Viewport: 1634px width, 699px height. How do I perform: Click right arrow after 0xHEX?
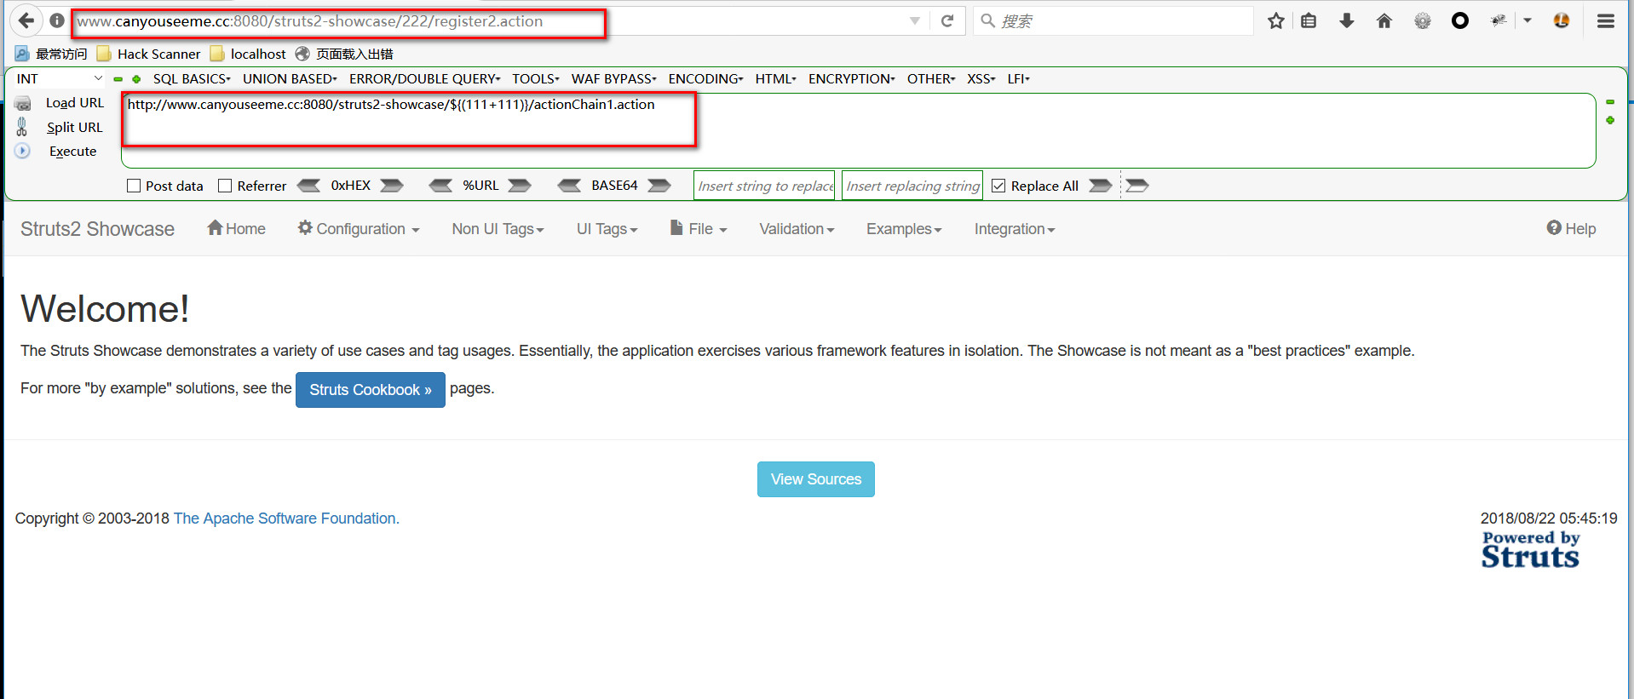(392, 186)
